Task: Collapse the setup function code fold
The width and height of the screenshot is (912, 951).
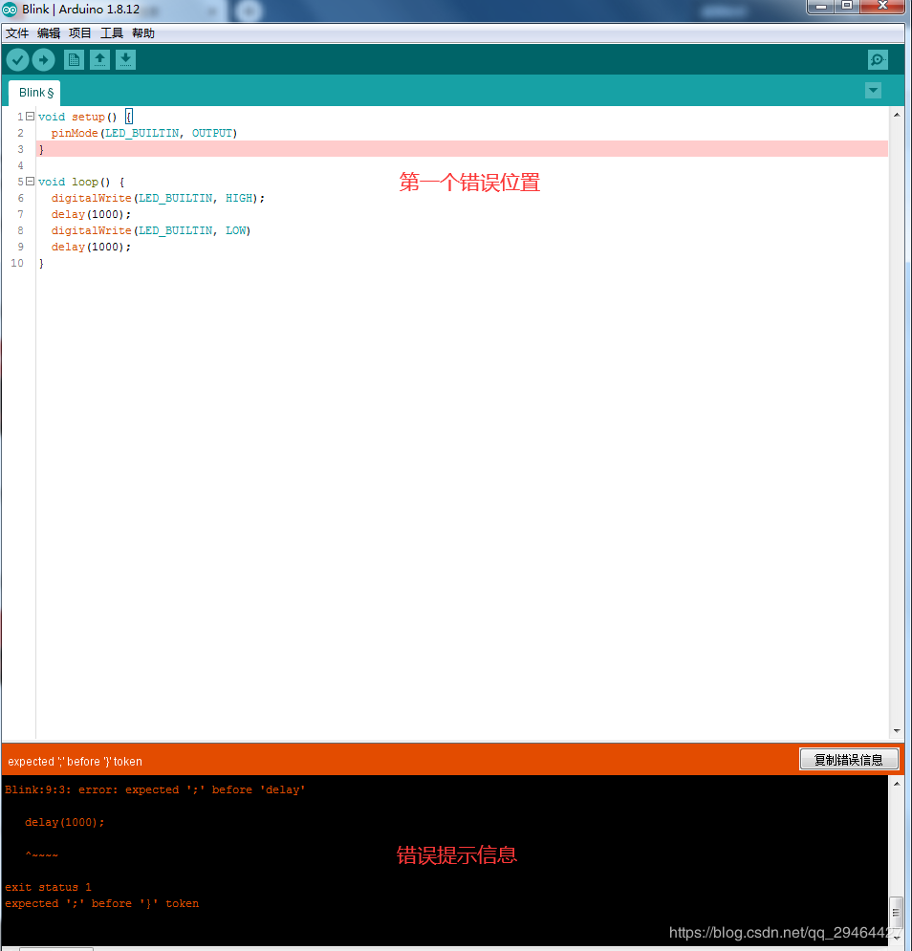Action: click(29, 116)
